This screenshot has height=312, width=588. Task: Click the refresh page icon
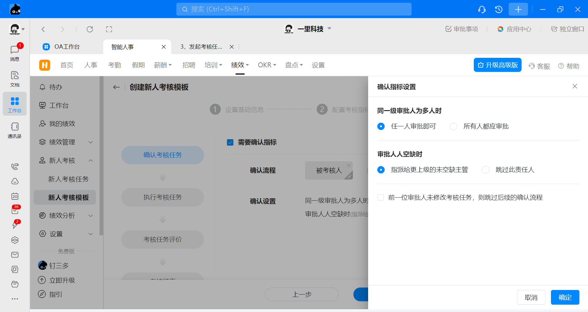[90, 29]
